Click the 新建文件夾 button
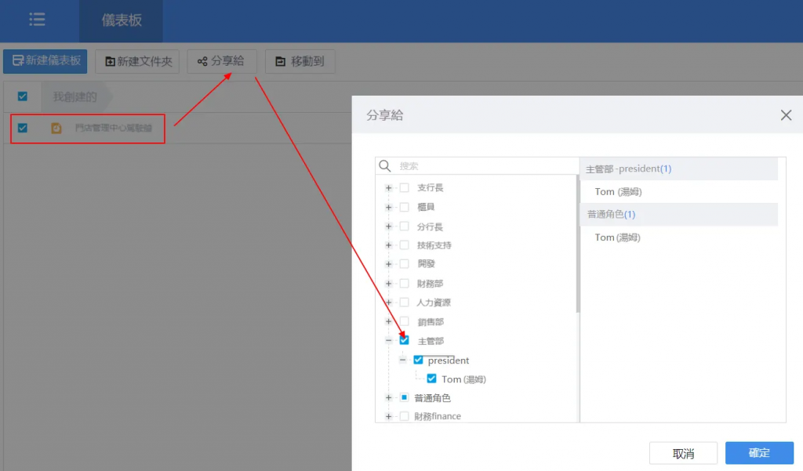This screenshot has height=471, width=803. pyautogui.click(x=138, y=61)
